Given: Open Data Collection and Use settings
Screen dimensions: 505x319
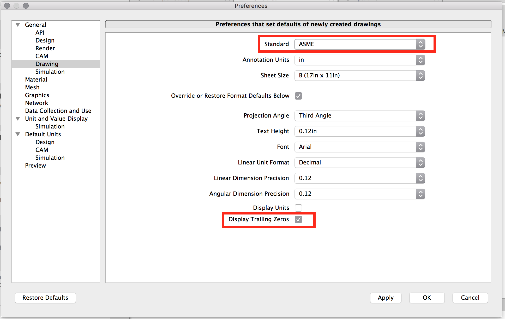Looking at the screenshot, I should point(58,111).
